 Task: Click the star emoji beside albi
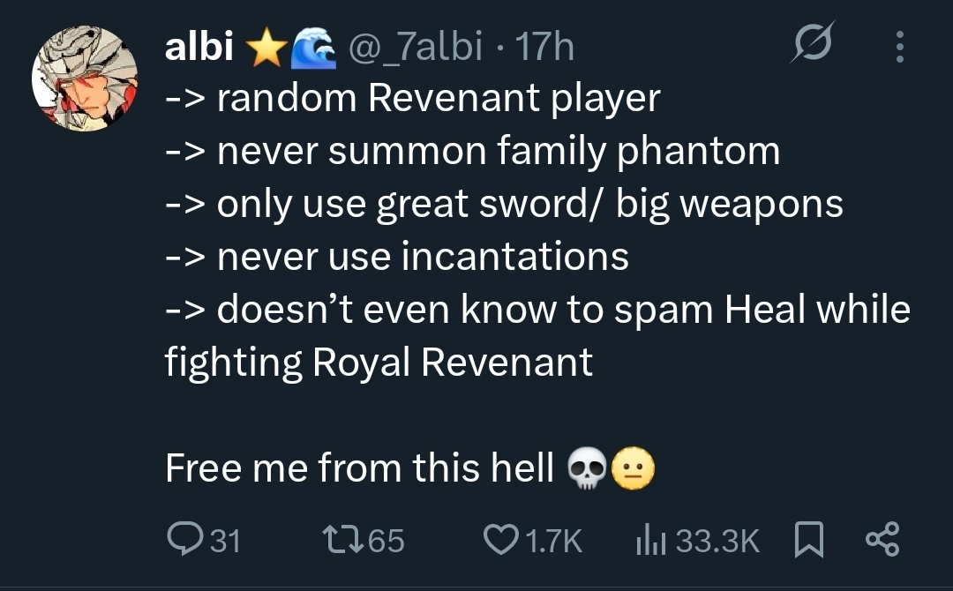coord(266,48)
